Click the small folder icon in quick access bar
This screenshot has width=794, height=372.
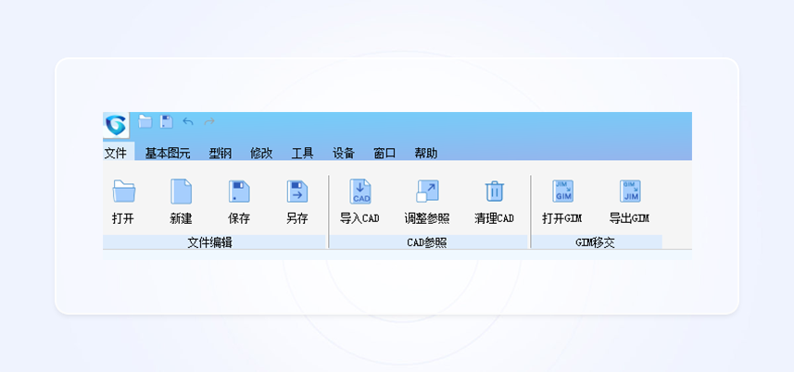tap(145, 121)
